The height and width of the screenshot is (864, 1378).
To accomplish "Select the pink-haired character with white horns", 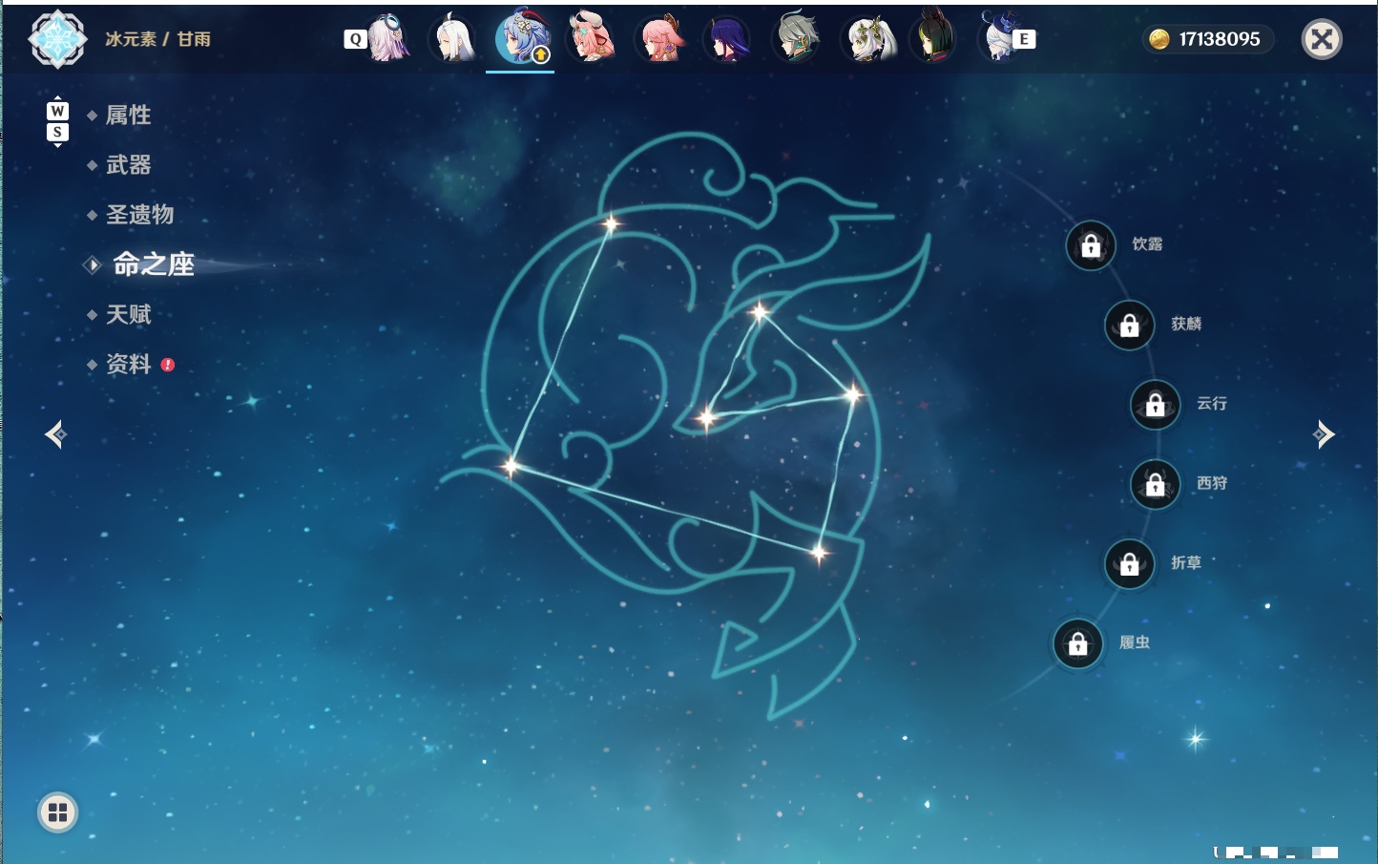I will pyautogui.click(x=592, y=39).
